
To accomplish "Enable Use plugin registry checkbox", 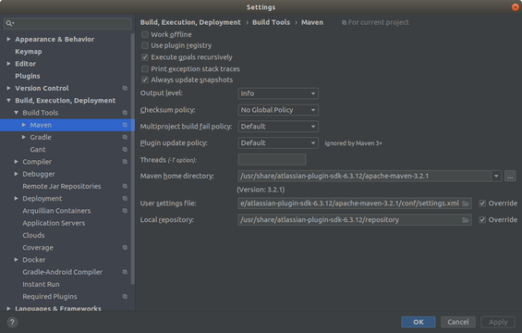I will tap(145, 45).
